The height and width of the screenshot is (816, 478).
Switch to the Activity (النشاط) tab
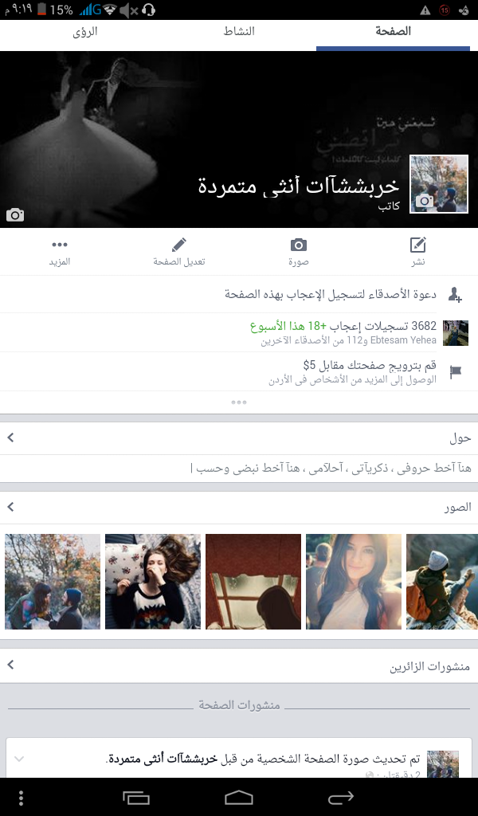click(238, 32)
